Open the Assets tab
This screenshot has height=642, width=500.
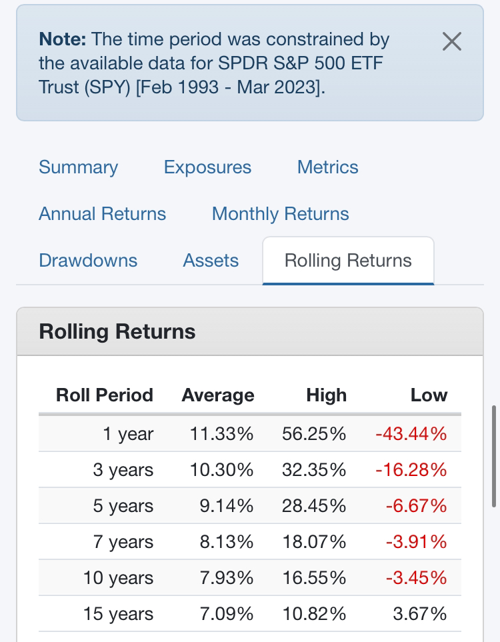click(211, 261)
